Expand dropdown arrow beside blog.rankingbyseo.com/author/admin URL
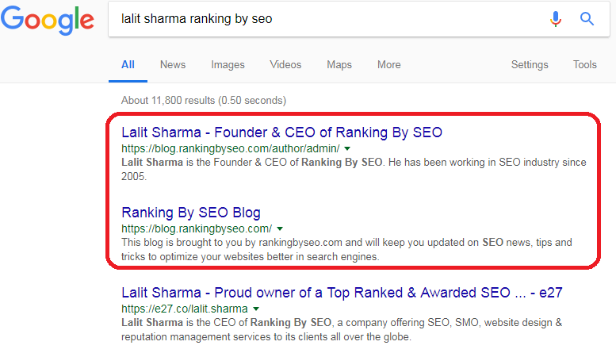 (x=347, y=148)
